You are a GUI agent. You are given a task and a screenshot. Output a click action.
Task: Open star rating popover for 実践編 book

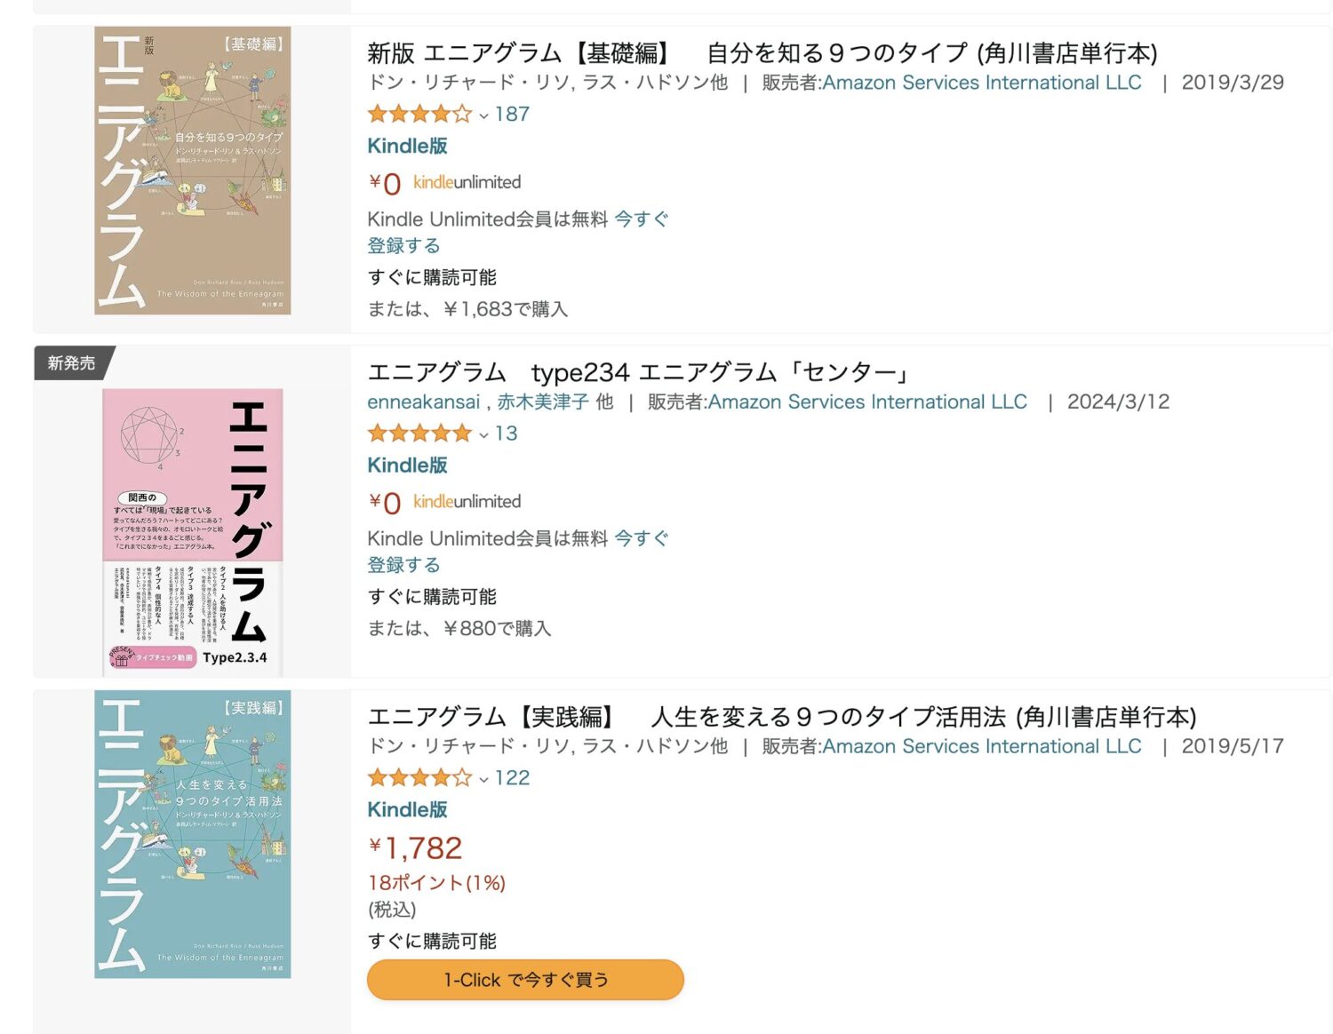[x=483, y=779]
